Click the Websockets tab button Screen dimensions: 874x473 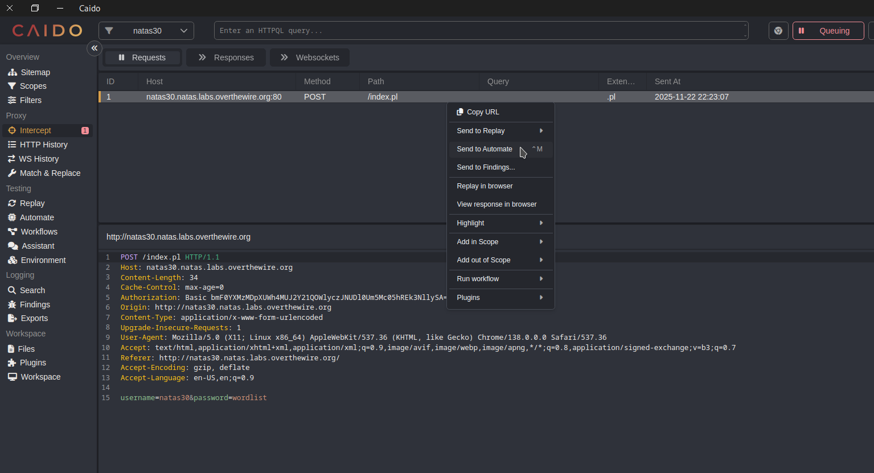[310, 57]
